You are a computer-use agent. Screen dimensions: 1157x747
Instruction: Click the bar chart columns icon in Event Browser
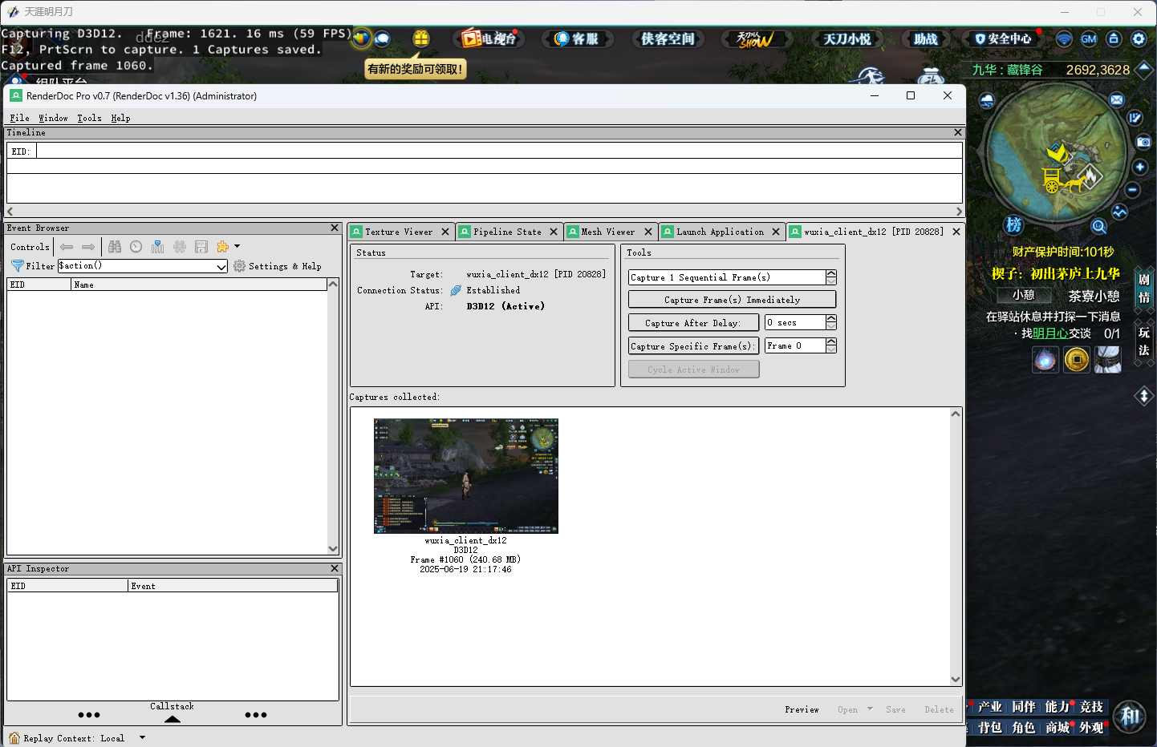pyautogui.click(x=157, y=247)
